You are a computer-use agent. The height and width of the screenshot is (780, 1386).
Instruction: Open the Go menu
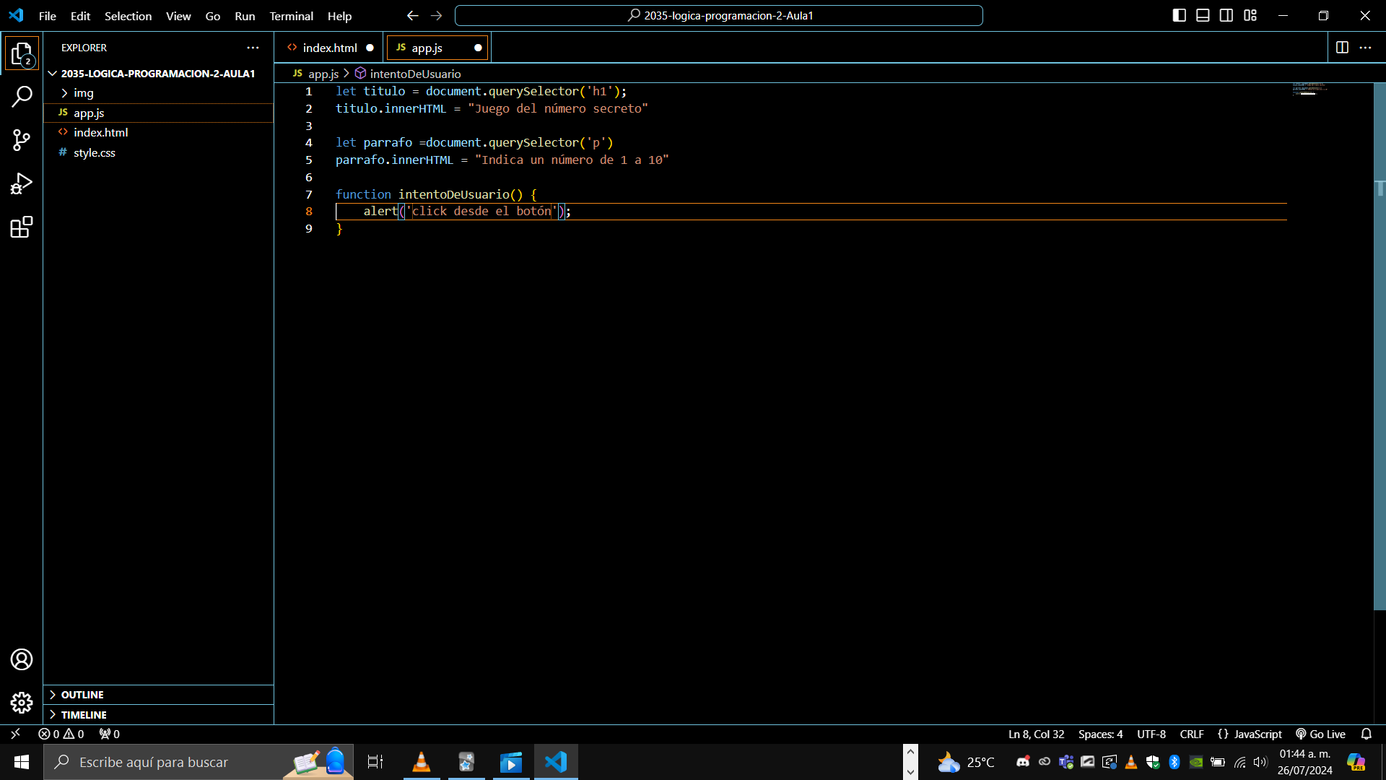[213, 16]
